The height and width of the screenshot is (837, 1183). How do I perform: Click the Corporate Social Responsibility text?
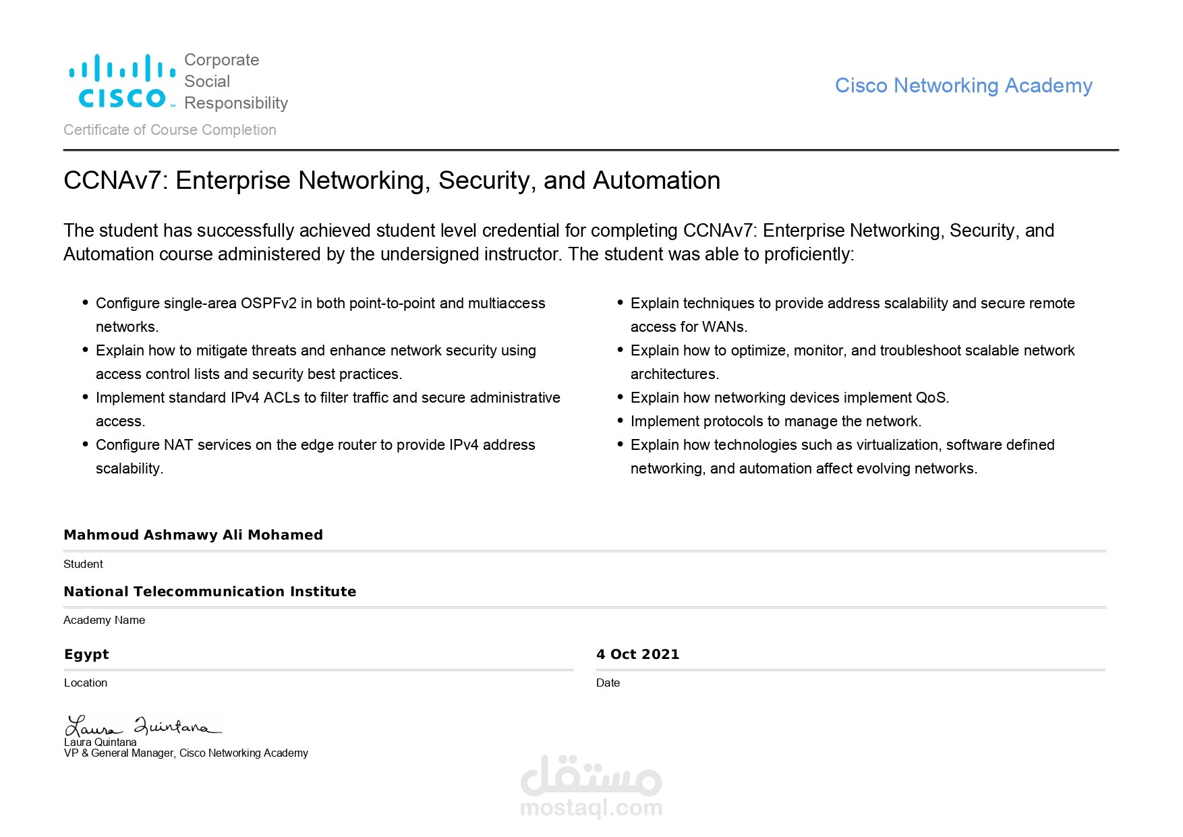click(x=235, y=82)
